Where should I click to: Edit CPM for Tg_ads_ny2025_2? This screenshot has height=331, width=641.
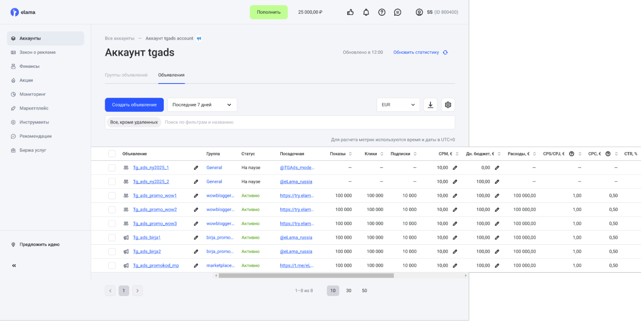455,182
